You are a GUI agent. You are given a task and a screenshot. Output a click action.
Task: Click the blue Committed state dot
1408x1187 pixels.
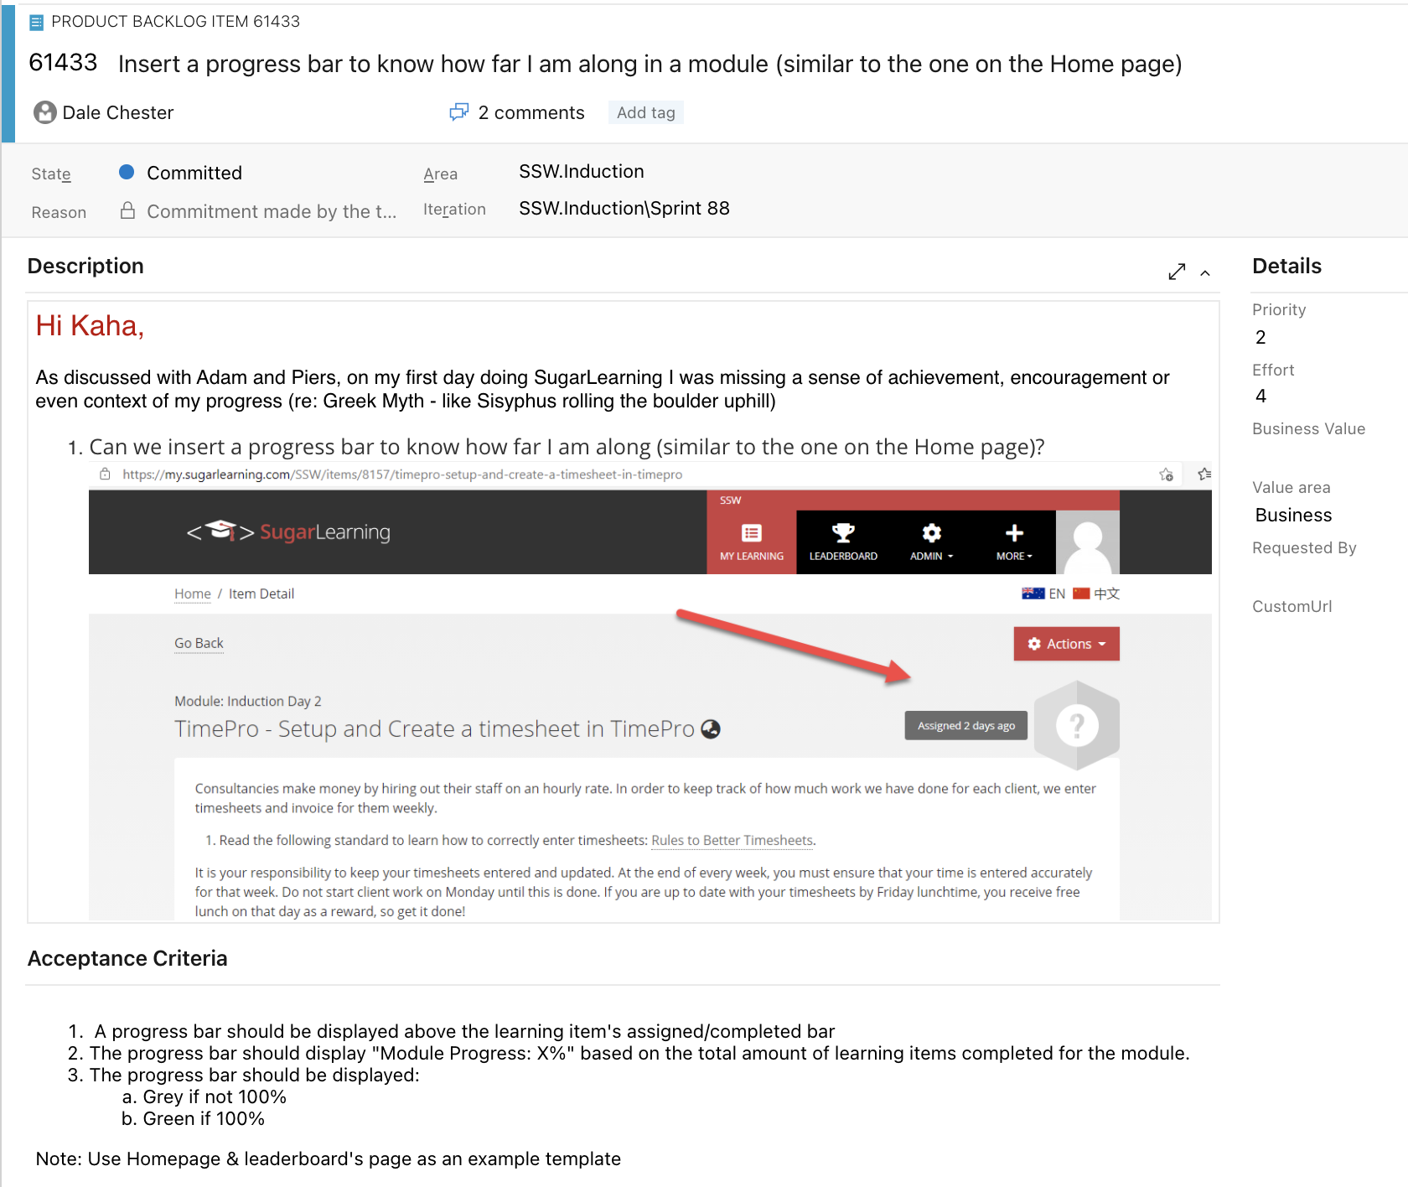click(x=127, y=172)
